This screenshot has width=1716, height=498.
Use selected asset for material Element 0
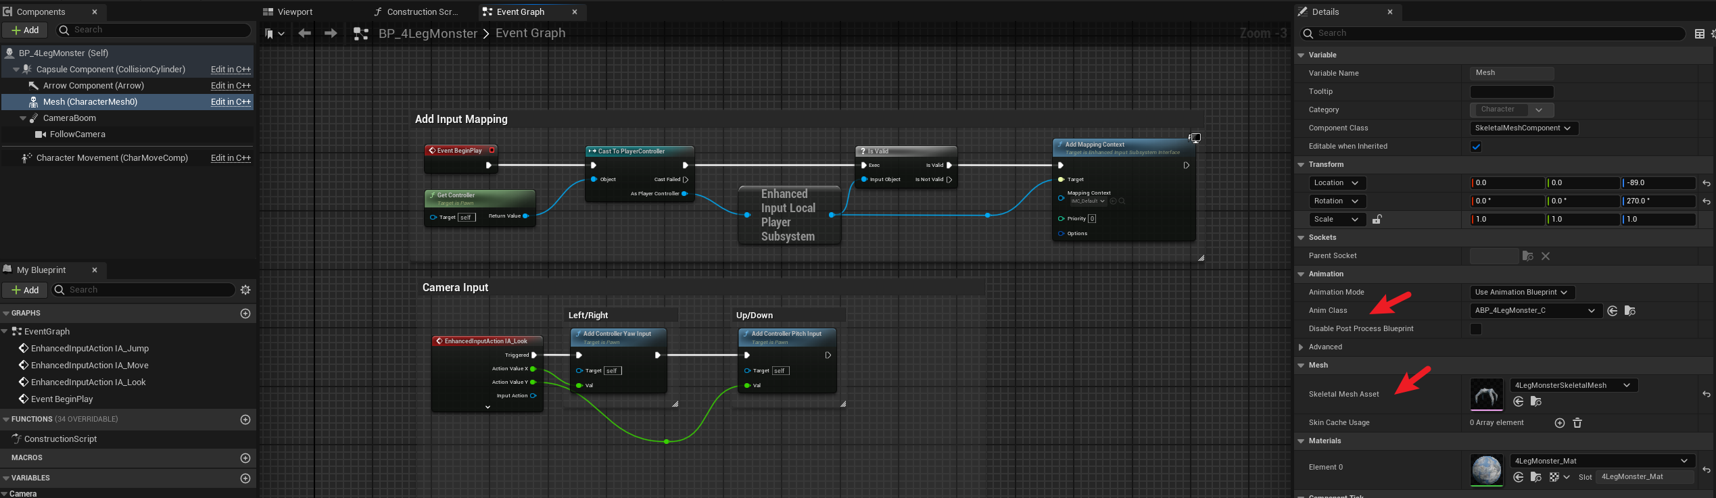coord(1519,477)
